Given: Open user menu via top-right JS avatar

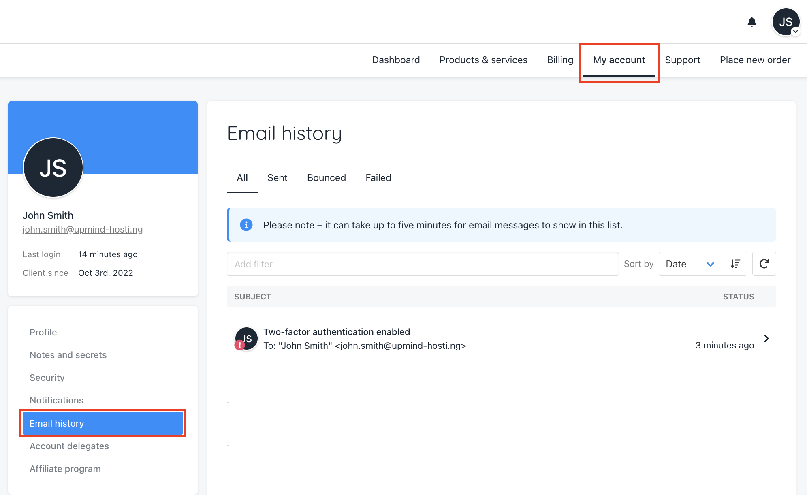Looking at the screenshot, I should click(x=786, y=22).
